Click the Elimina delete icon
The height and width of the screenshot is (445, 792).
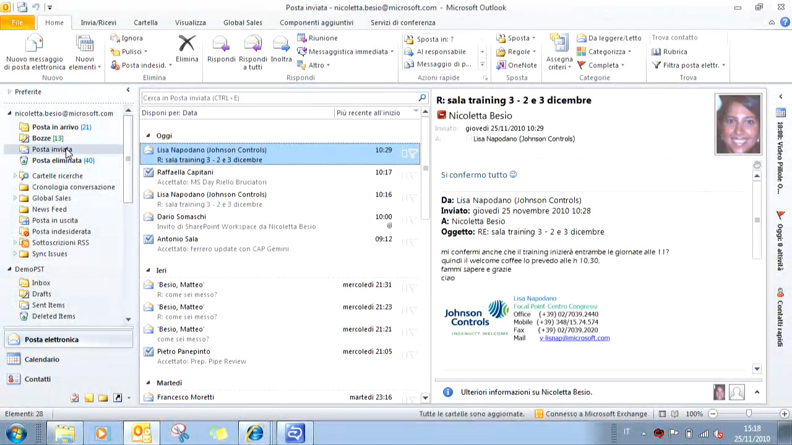(187, 49)
